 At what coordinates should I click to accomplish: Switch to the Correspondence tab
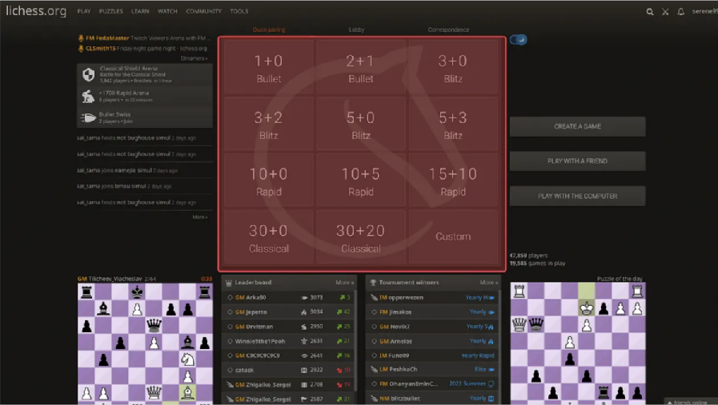[x=448, y=30]
